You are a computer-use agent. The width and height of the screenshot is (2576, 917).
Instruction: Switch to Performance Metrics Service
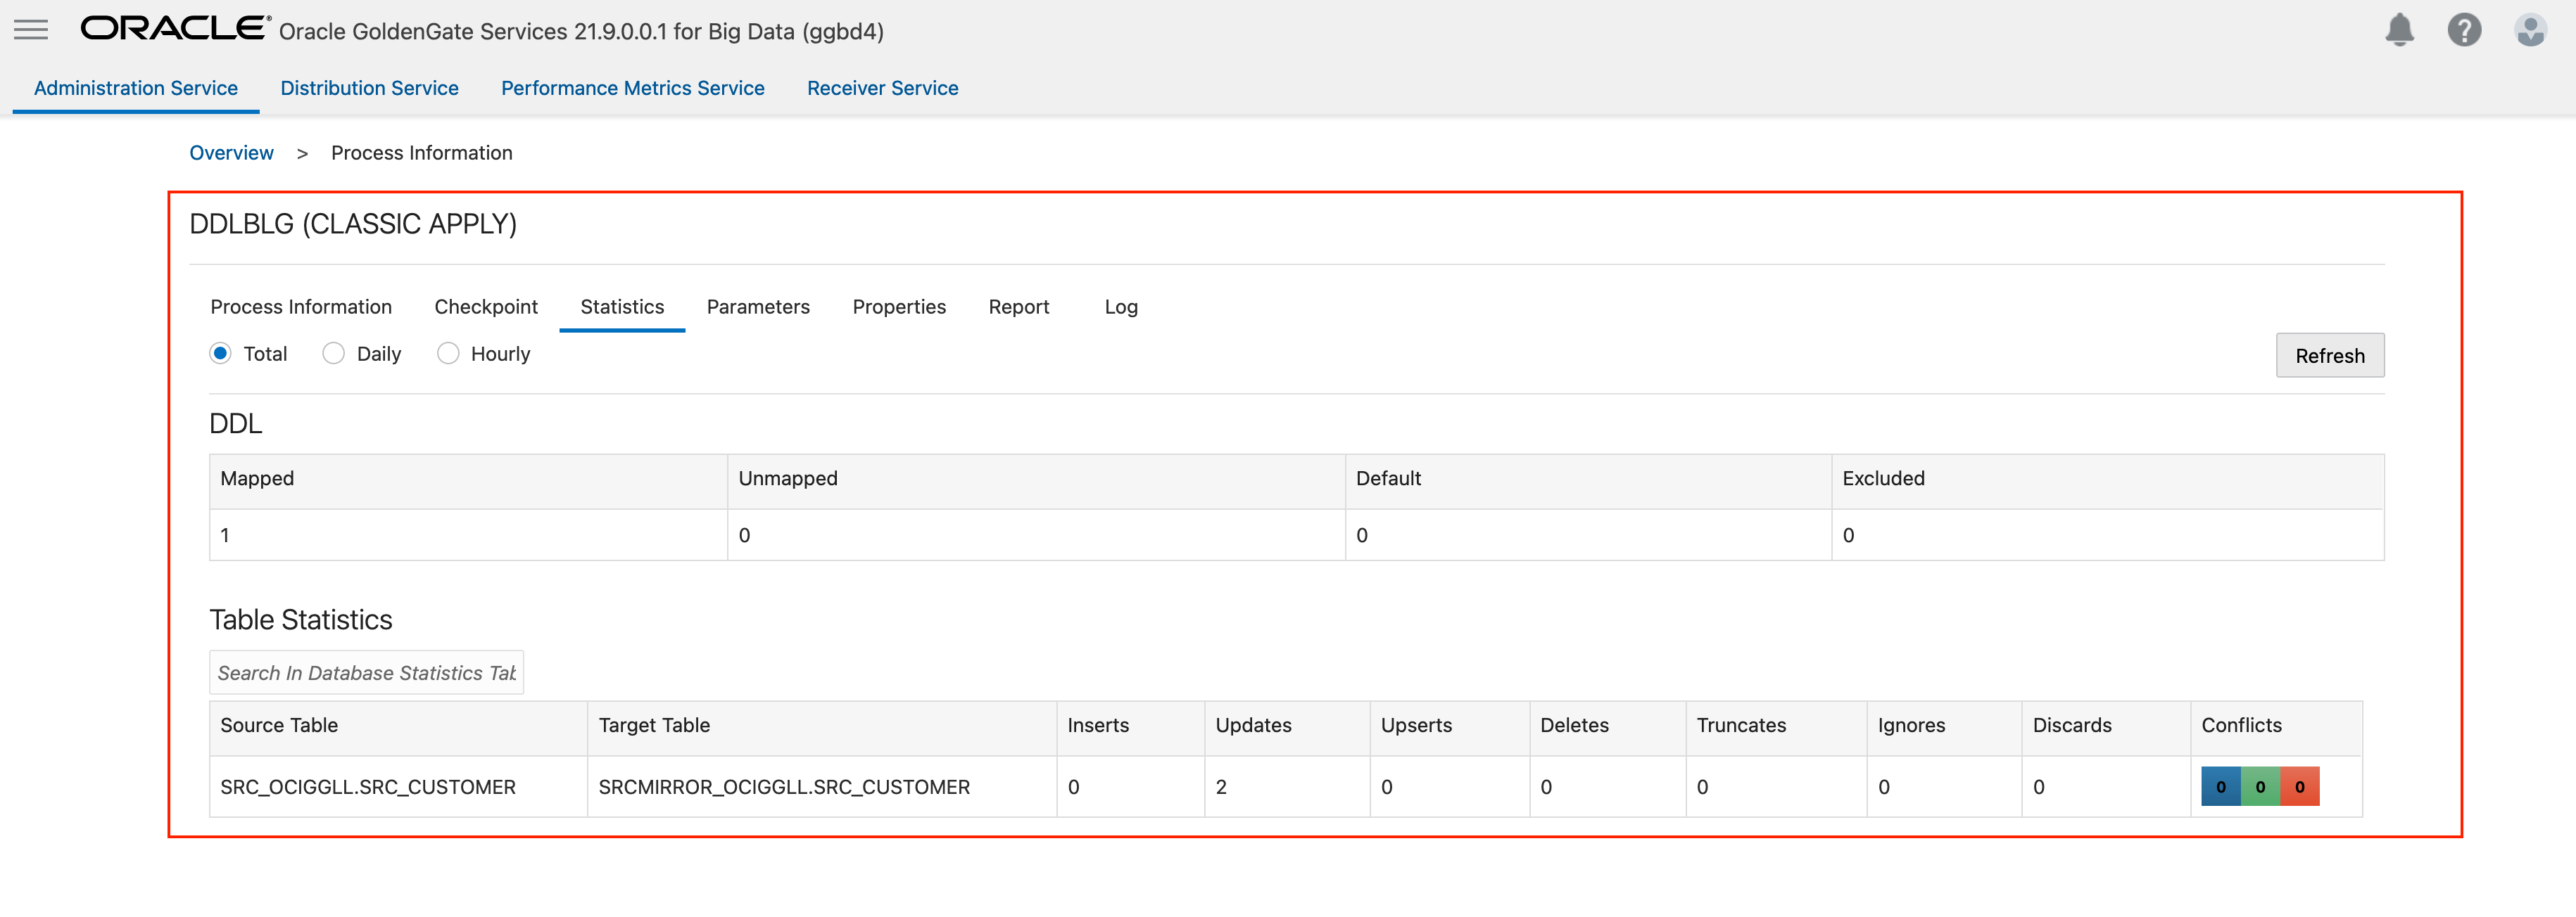(x=632, y=88)
